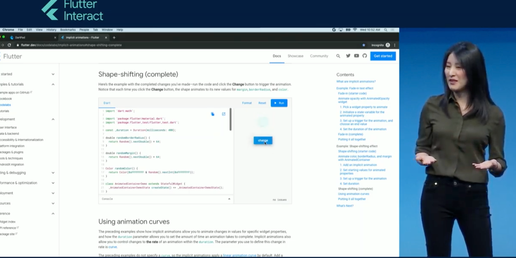516x258 pixels.
Task: Expand the Resources sidebar section
Action: pos(53,204)
